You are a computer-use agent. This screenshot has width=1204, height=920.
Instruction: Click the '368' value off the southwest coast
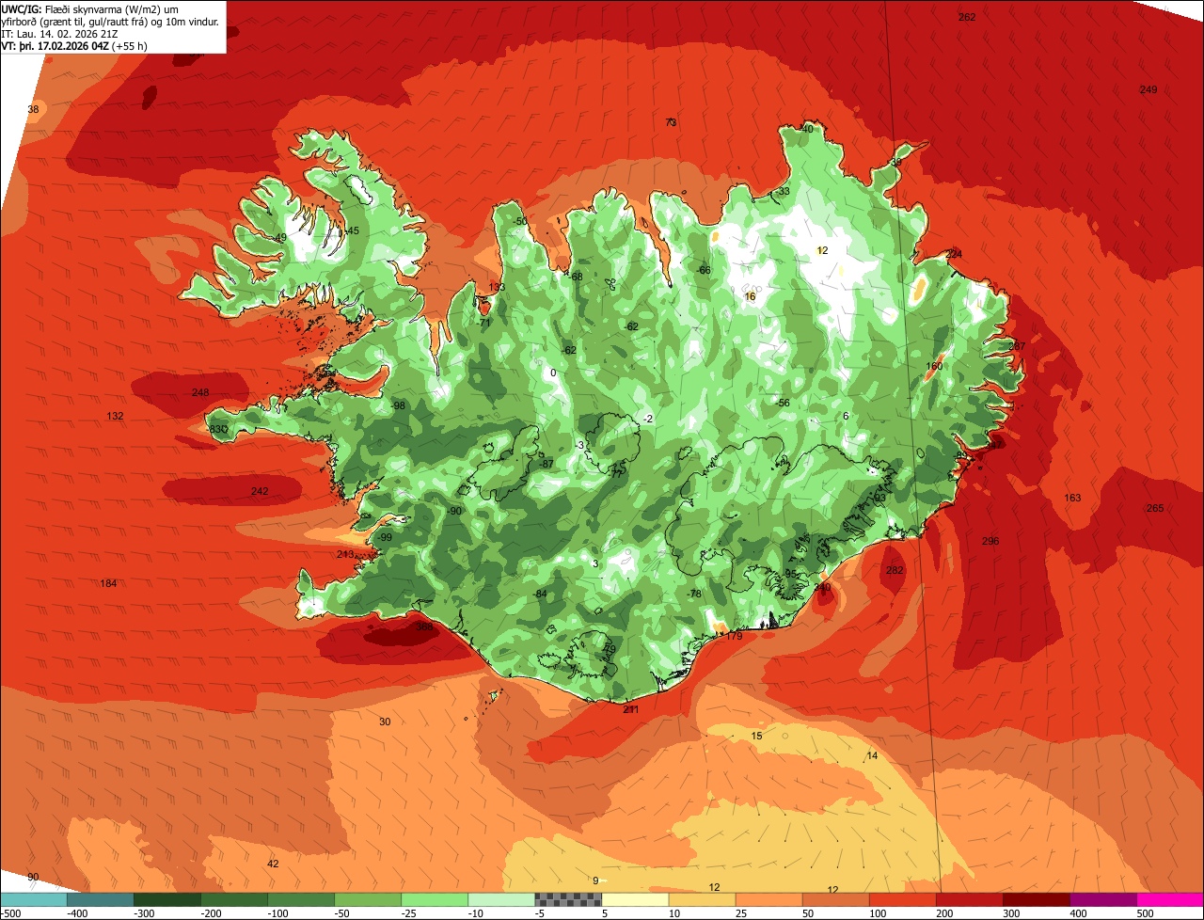pyautogui.click(x=425, y=626)
